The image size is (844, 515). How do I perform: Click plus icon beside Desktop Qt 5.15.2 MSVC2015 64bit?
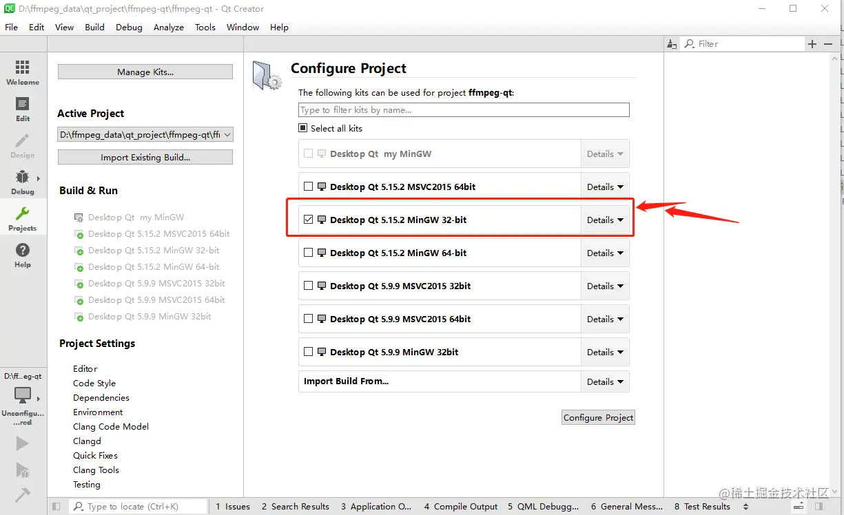tap(79, 235)
